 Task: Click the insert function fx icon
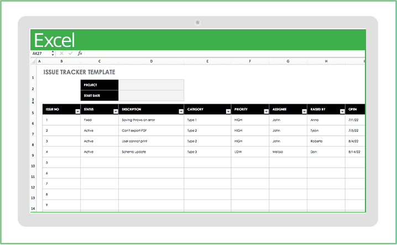click(80, 54)
